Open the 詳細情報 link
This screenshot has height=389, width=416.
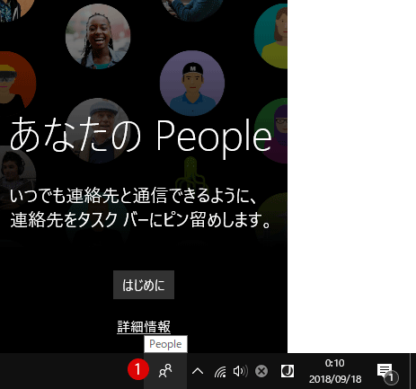[x=144, y=326]
